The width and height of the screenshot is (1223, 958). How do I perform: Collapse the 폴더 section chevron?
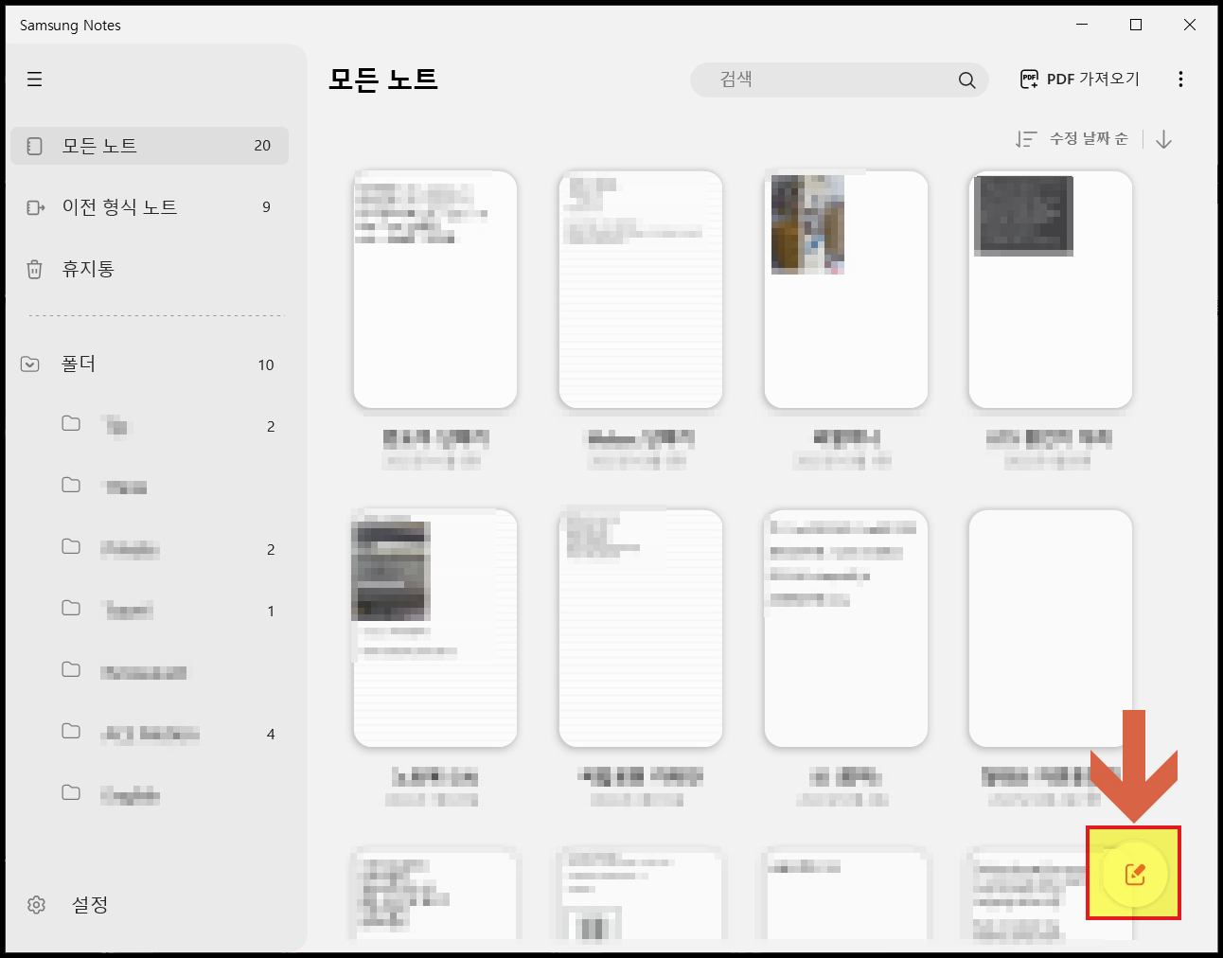[x=30, y=364]
